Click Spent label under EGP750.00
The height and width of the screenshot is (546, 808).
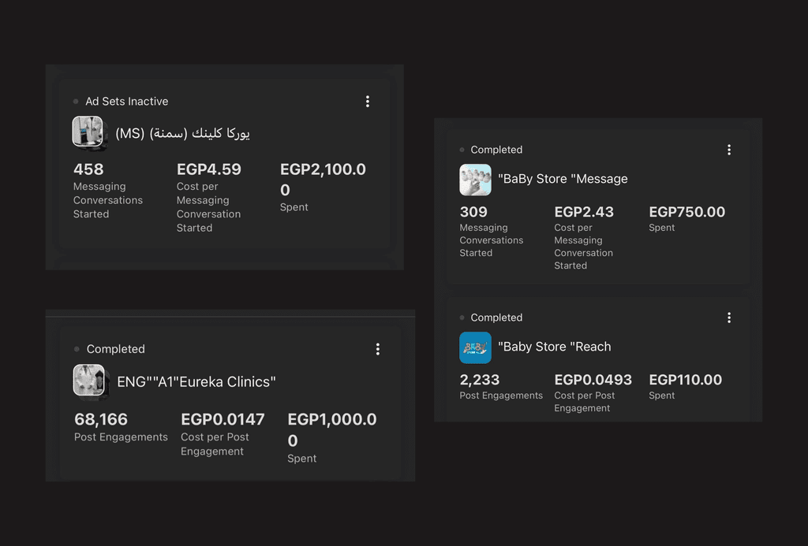[662, 228]
